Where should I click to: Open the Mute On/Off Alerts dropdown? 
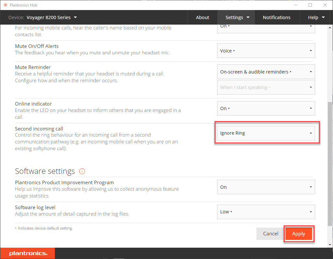click(266, 51)
